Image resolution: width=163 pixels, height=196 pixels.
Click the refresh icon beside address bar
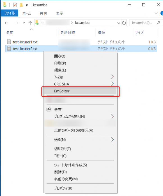124,23
